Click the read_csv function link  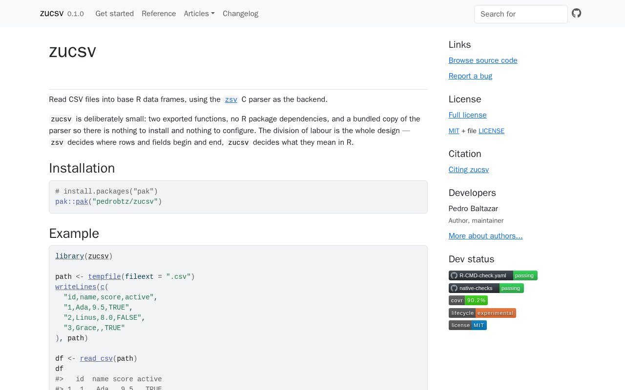96,358
